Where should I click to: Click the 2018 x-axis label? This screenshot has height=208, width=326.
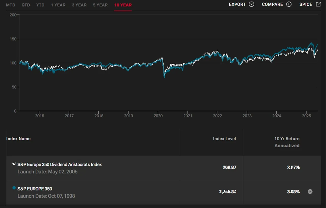tap(99, 116)
